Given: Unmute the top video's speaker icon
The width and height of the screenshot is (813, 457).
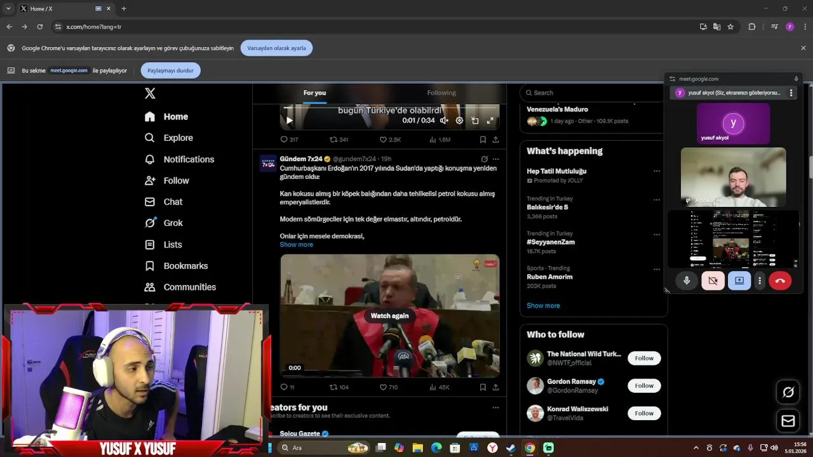Looking at the screenshot, I should pos(444,121).
